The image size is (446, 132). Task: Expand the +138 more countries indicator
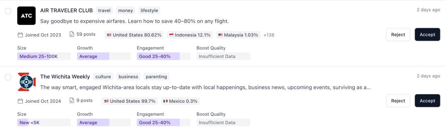(x=269, y=35)
